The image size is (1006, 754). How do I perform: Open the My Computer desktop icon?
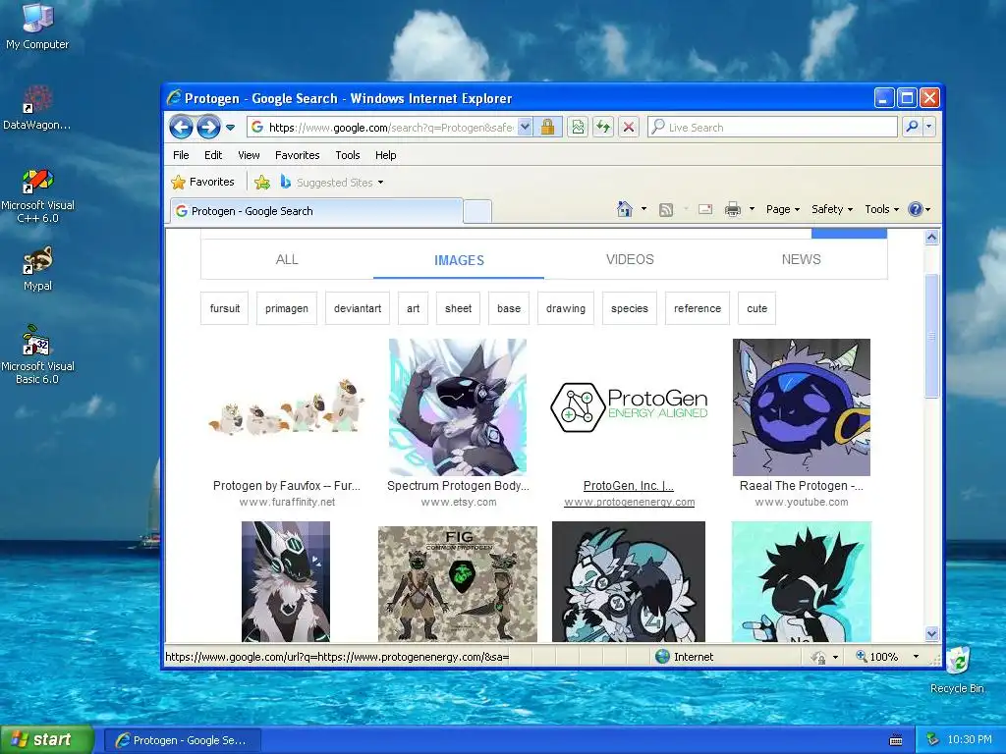[x=37, y=27]
